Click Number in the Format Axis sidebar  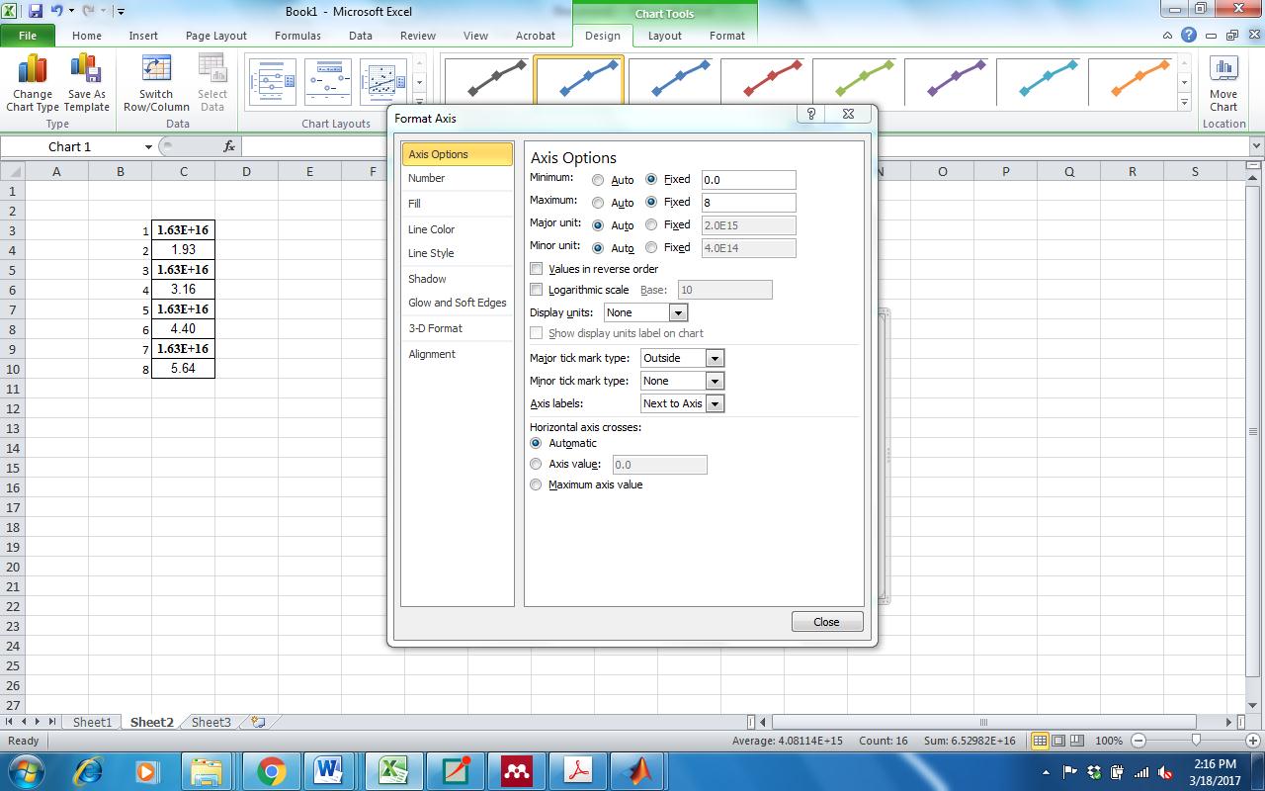pos(425,179)
